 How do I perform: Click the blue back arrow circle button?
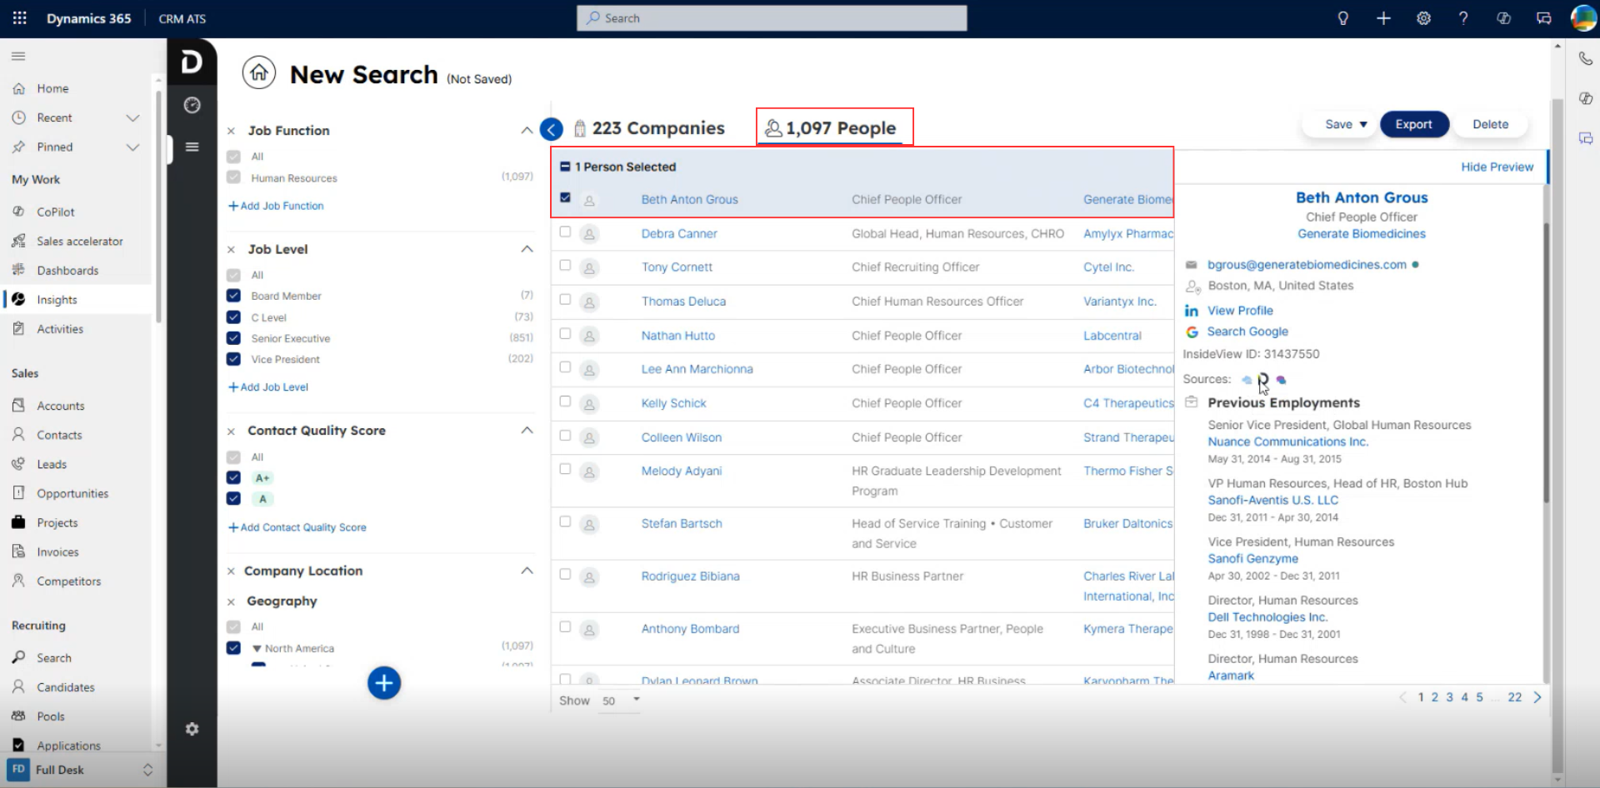coord(552,129)
